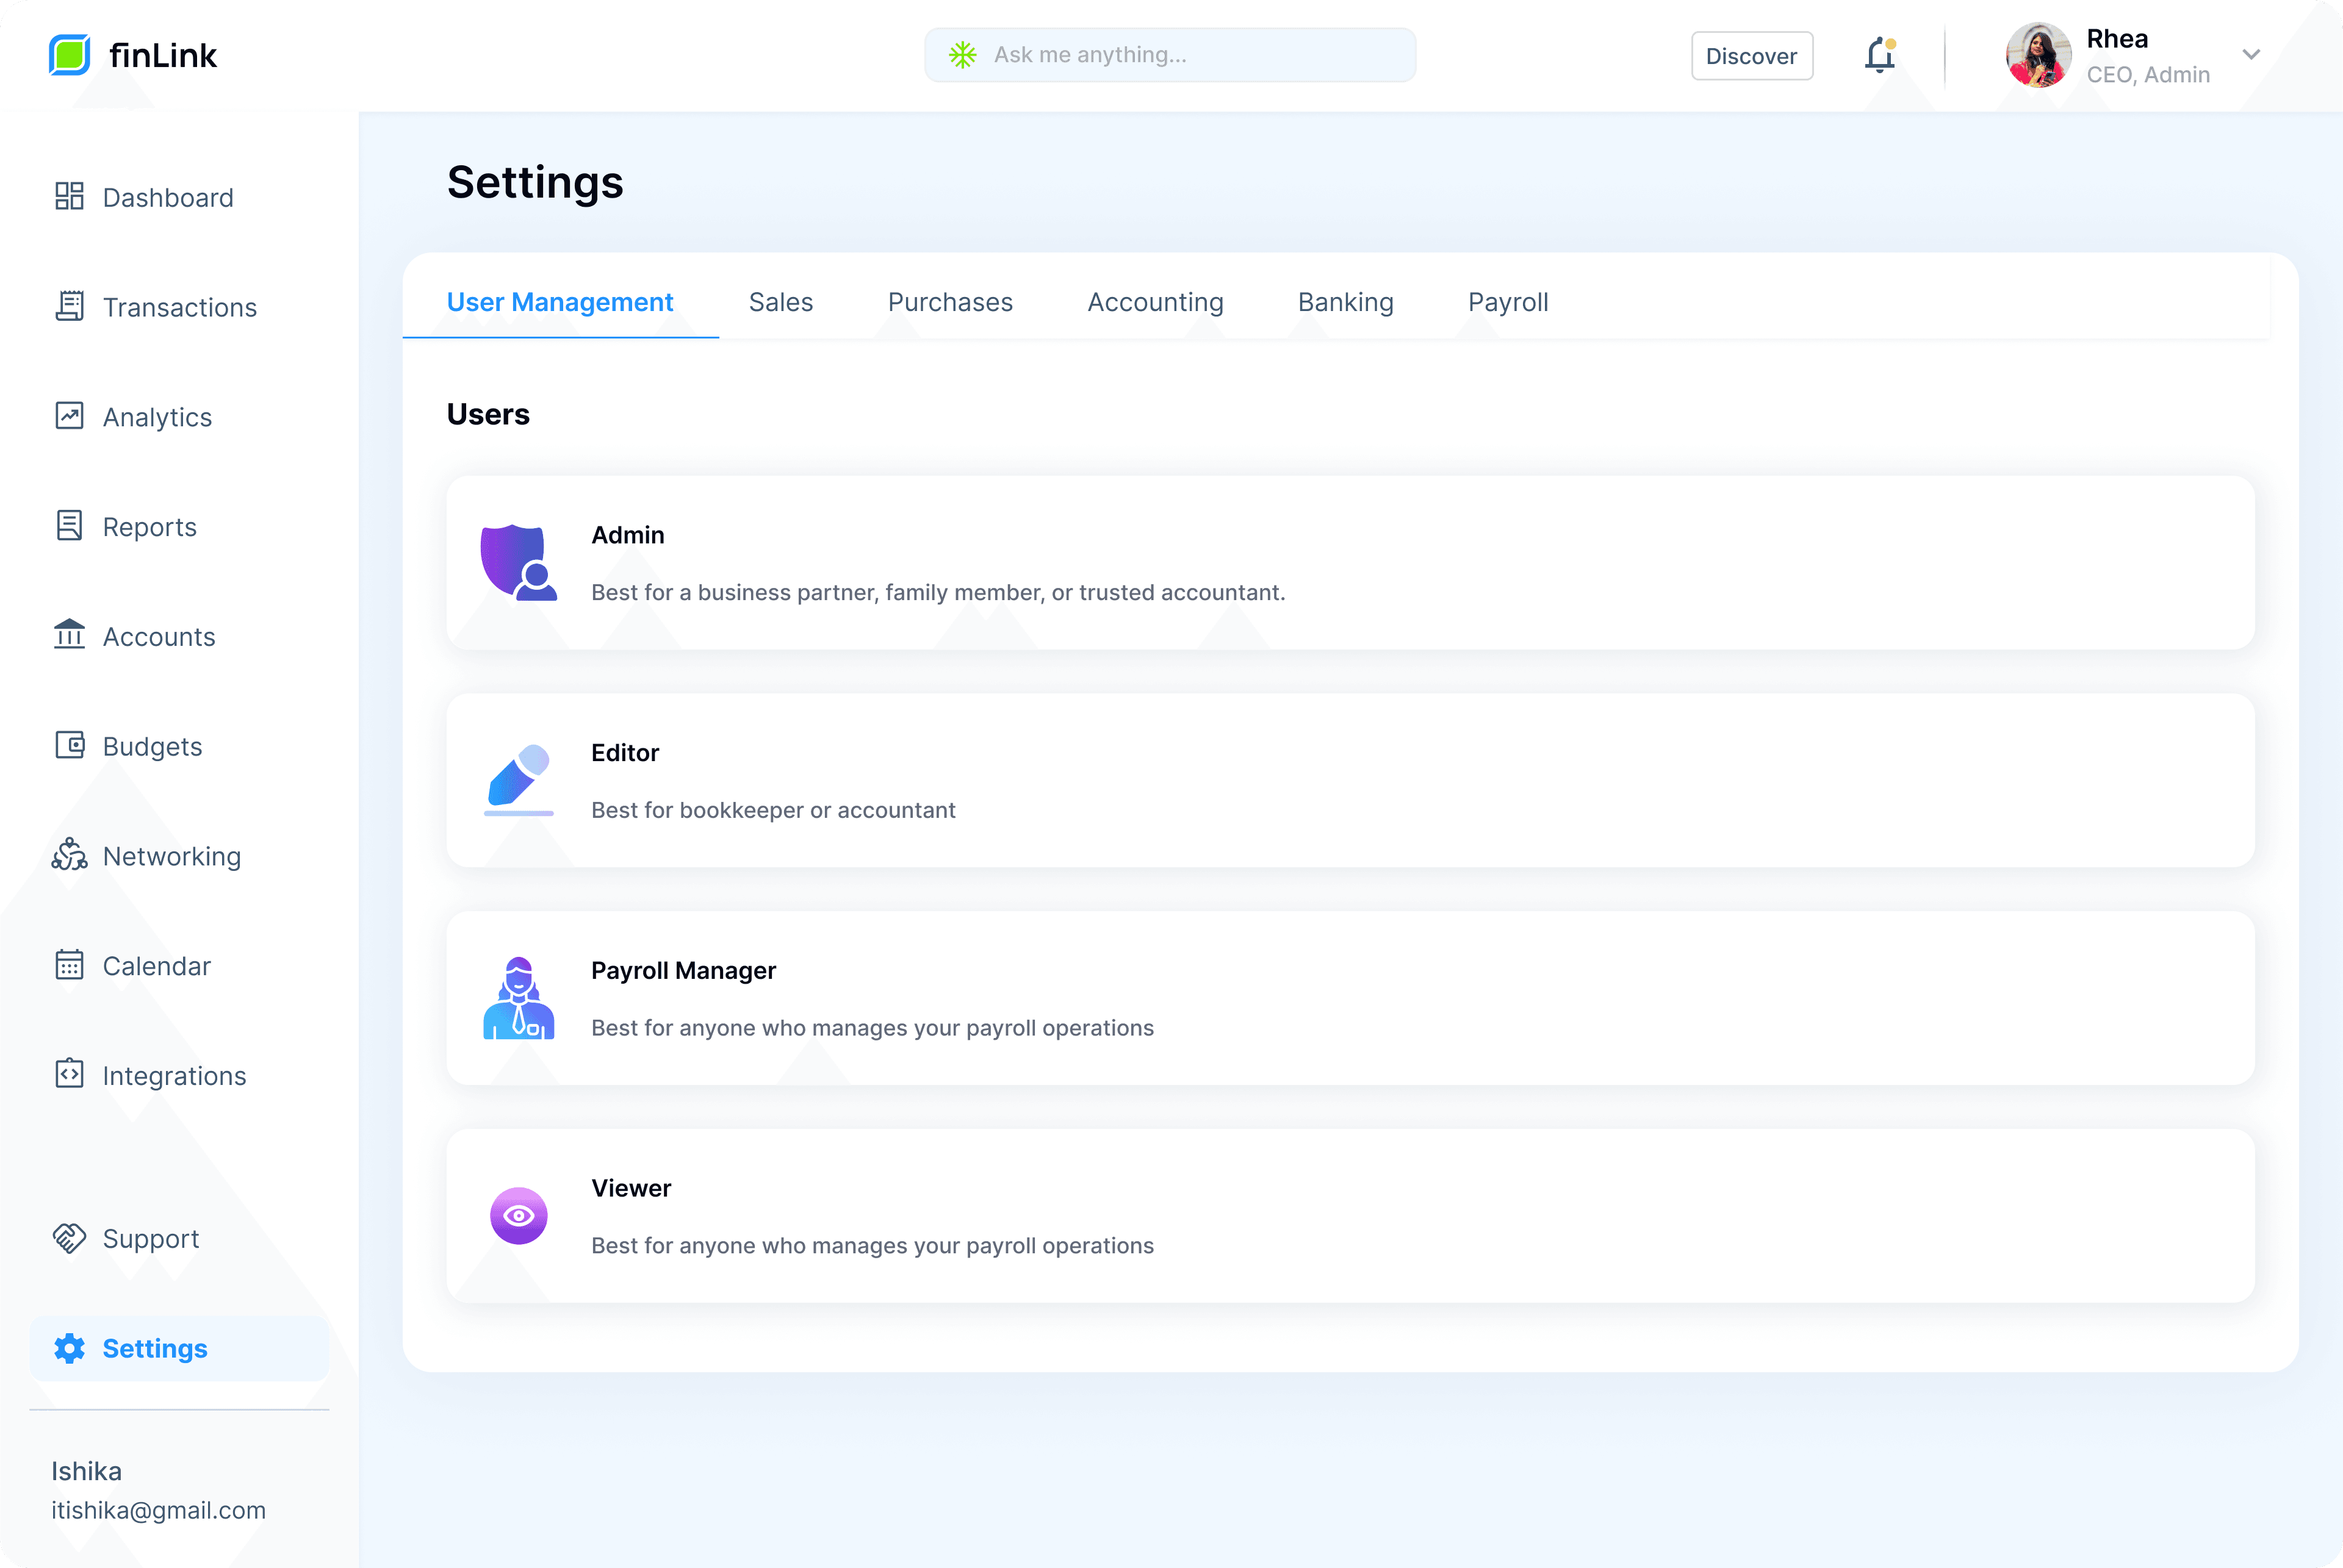Click the Ishika account name
Viewport: 2343px width, 1568px height.
[86, 1471]
